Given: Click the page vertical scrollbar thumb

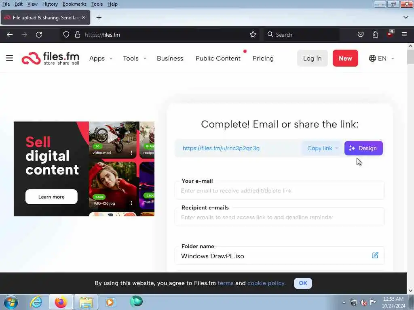Looking at the screenshot, I should (410, 57).
